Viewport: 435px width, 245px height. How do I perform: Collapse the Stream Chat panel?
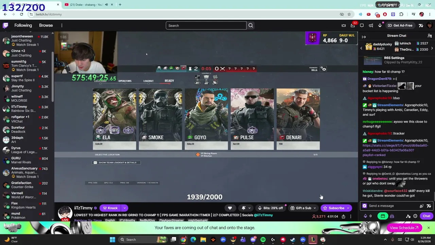click(364, 37)
